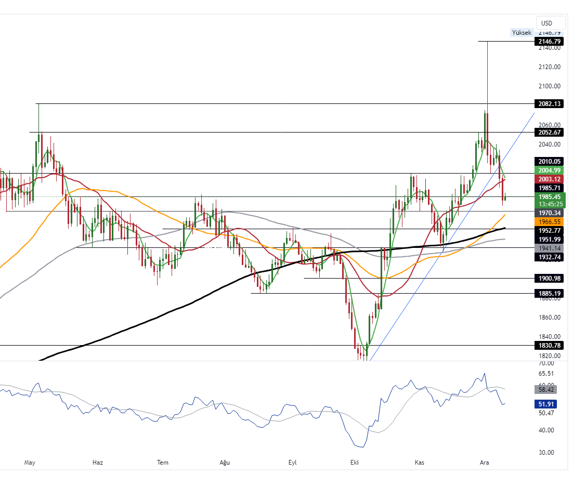Viewport: 573px width, 488px height.
Task: Click the current price 1985.45 countdown label
Action: click(549, 201)
